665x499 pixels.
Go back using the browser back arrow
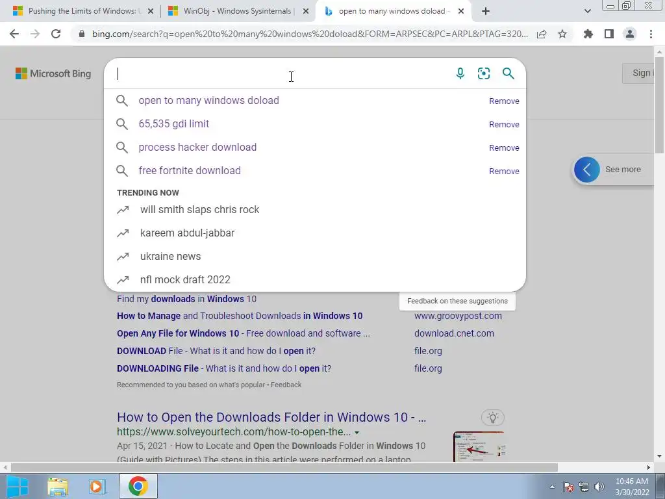click(x=14, y=34)
